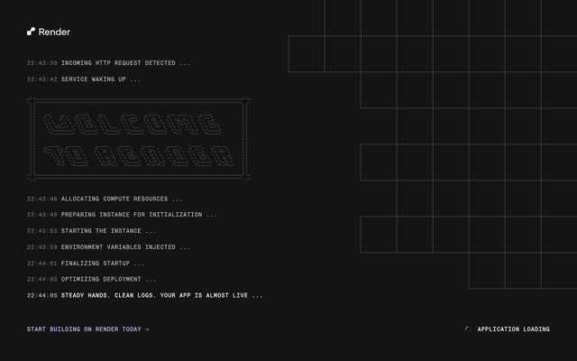Select the Finalizing Startup log line
Viewport: 577px width, 361px height.
pos(86,264)
